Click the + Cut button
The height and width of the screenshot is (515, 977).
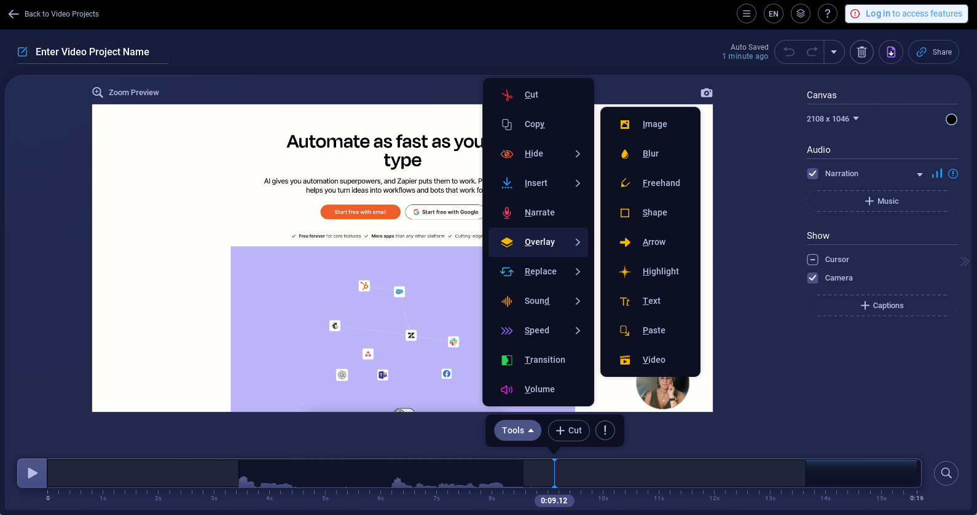[x=569, y=430]
